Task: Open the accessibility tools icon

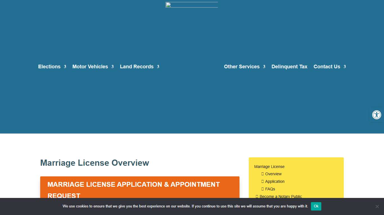Action: click(x=376, y=115)
